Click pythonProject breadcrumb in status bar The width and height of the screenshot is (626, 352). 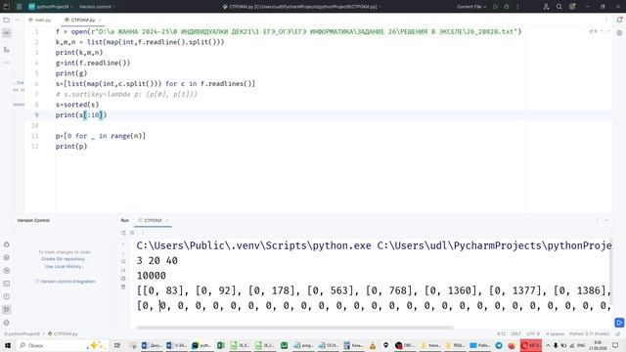pyautogui.click(x=22, y=333)
